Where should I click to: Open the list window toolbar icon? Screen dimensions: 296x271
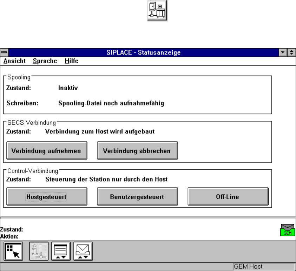[61, 251]
